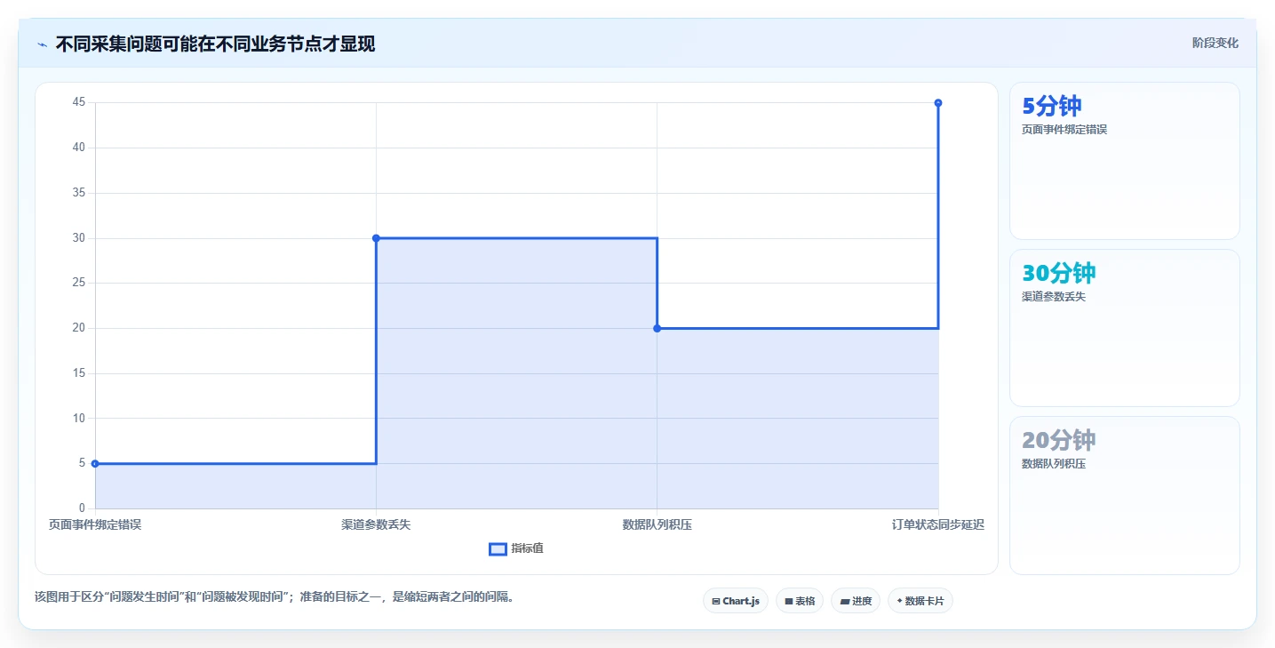1275x648 pixels.
Task: Click the 20分钟 value heading
Action: pyautogui.click(x=1059, y=440)
